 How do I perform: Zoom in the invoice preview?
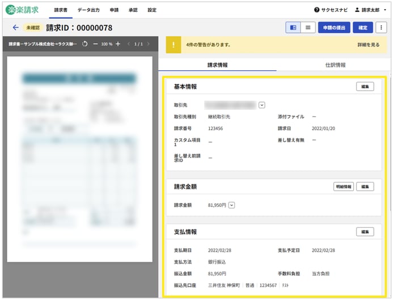click(118, 44)
